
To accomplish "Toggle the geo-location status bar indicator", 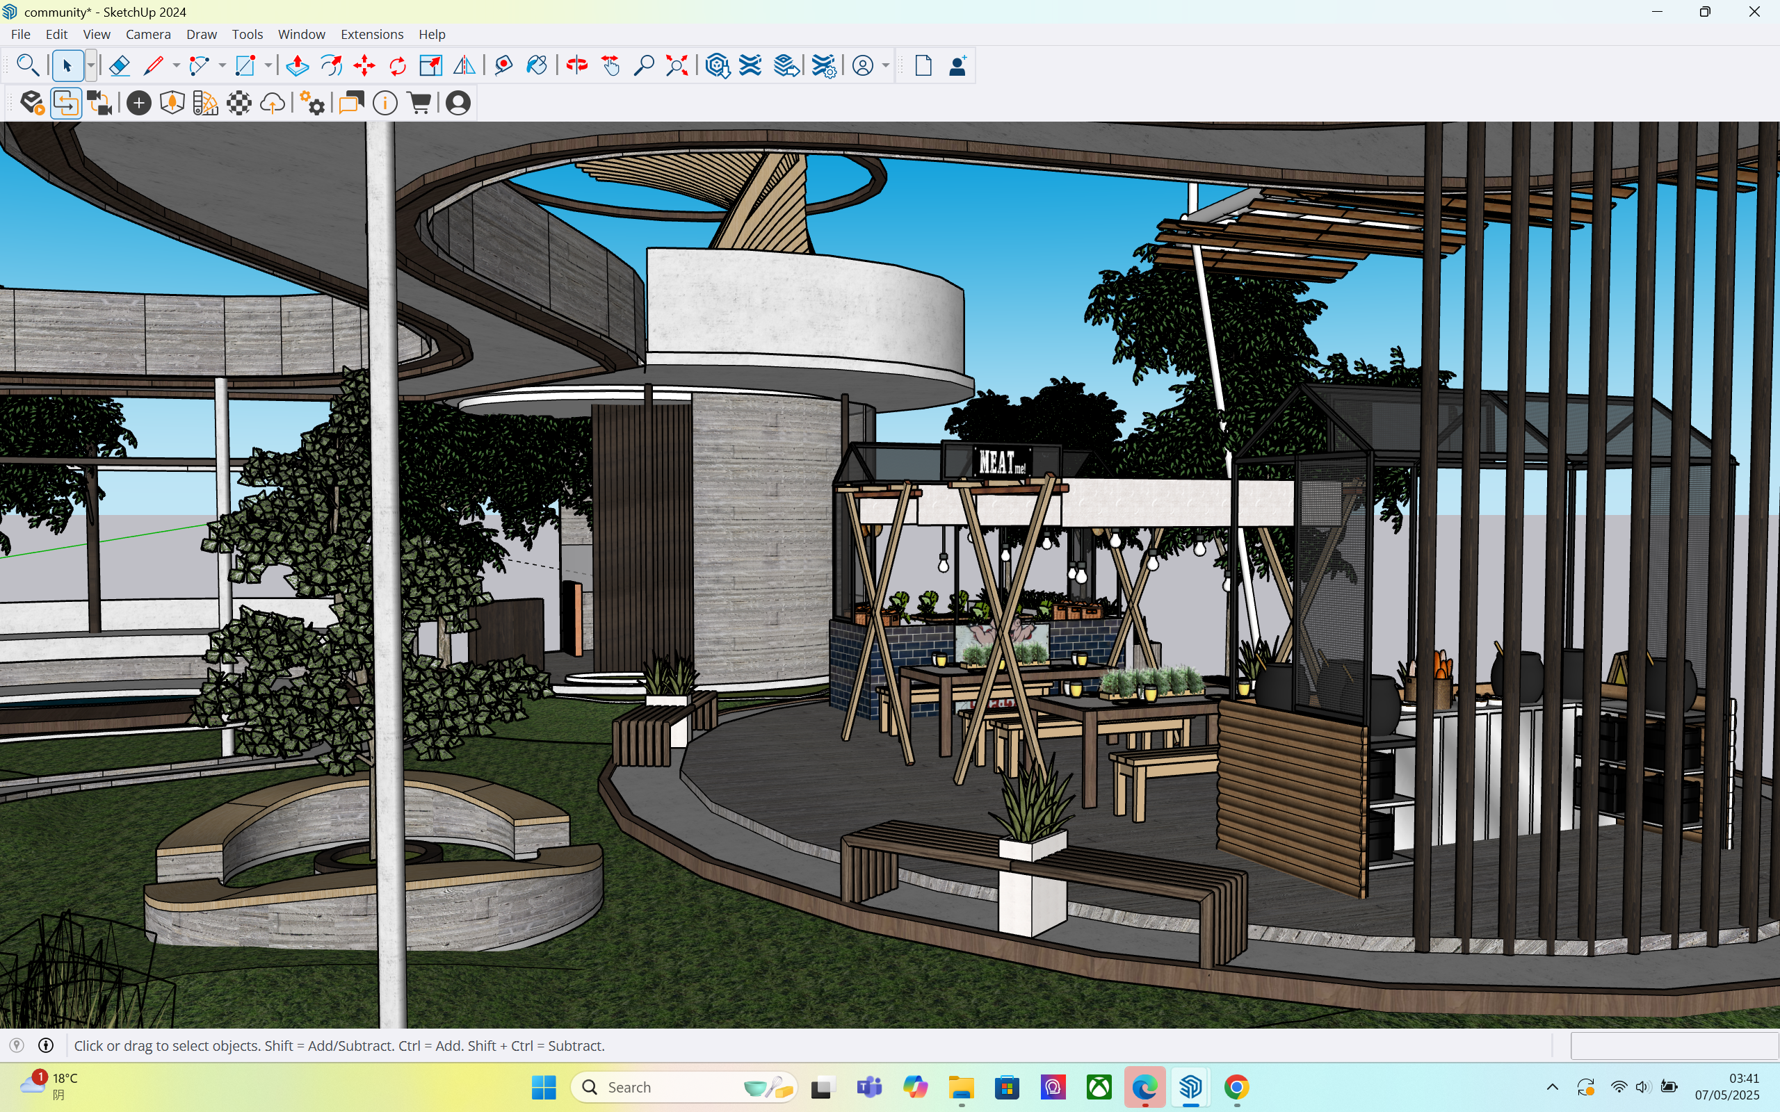I will pyautogui.click(x=17, y=1045).
